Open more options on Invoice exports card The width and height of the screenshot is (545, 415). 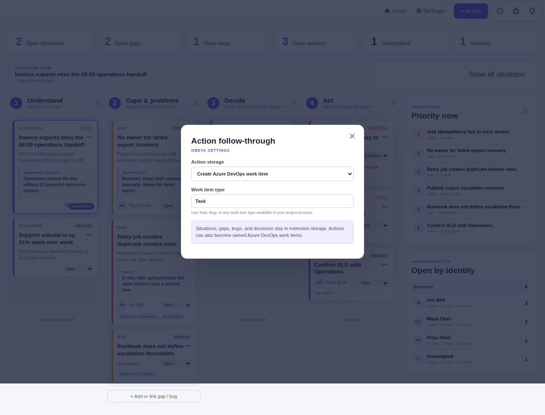(89, 137)
